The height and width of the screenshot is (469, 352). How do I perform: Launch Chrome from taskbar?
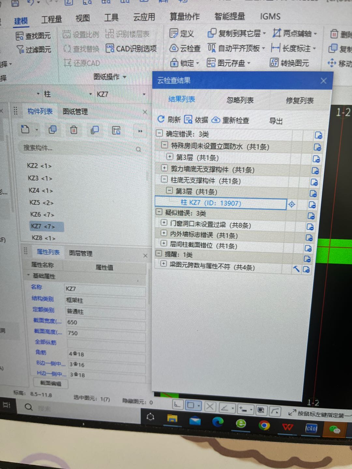264,425
